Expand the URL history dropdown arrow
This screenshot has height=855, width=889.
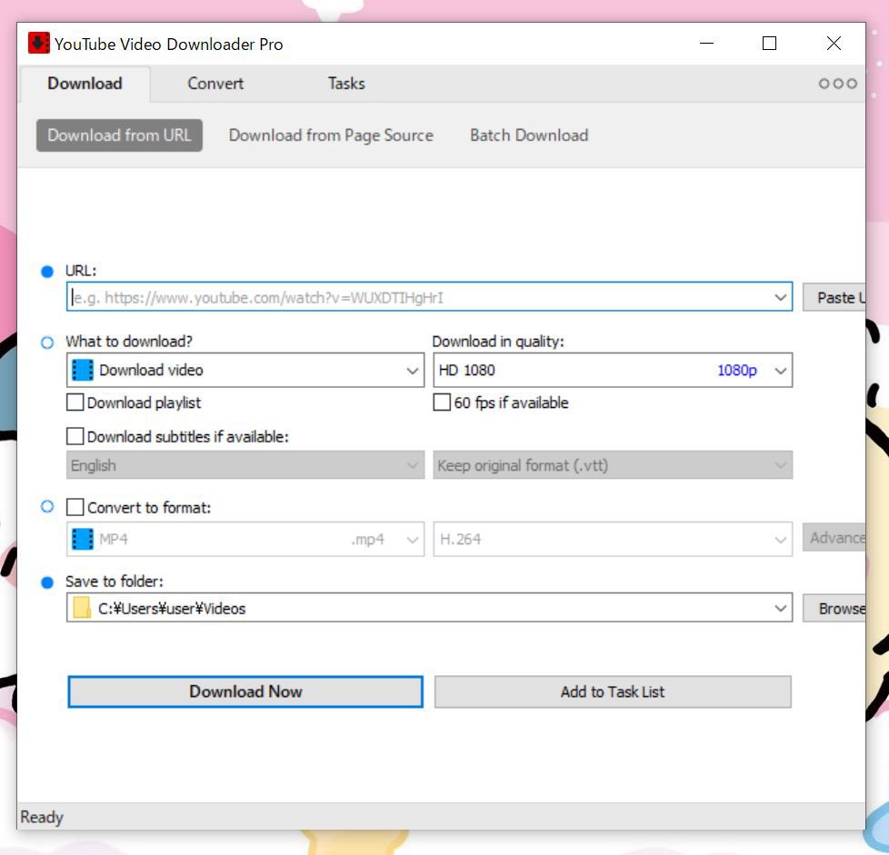coord(780,297)
